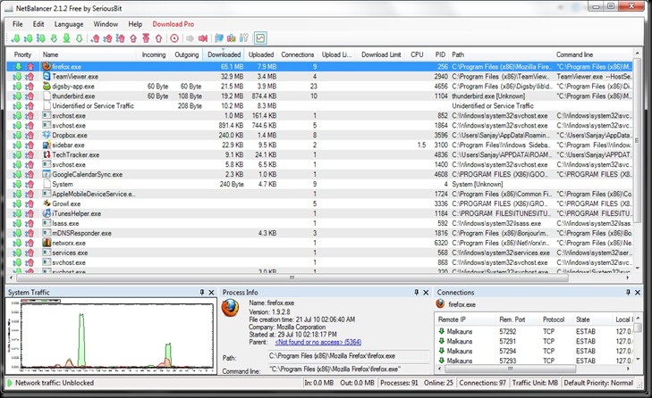Click the Path field in Process Info
Viewport: 652px width, 398px height.
point(344,354)
